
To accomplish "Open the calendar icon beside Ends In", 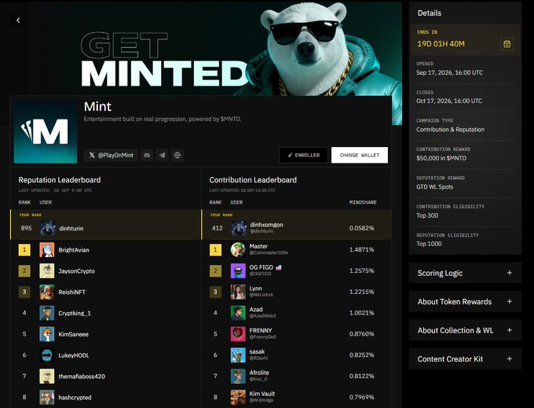I will tap(507, 43).
